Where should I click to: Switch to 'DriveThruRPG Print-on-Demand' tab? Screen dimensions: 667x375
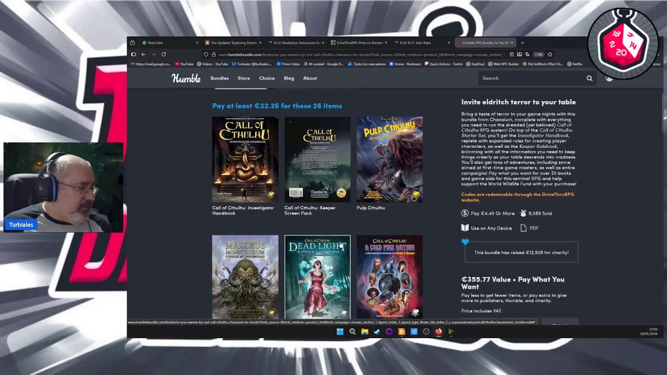click(360, 43)
